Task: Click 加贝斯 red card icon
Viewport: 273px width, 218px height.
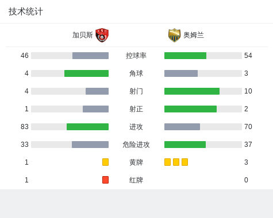Action: (105, 180)
